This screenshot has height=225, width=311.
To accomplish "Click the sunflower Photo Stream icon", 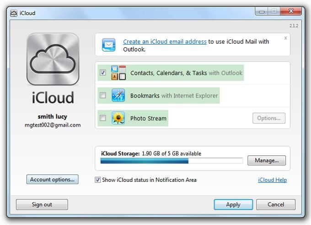I will pyautogui.click(x=118, y=118).
